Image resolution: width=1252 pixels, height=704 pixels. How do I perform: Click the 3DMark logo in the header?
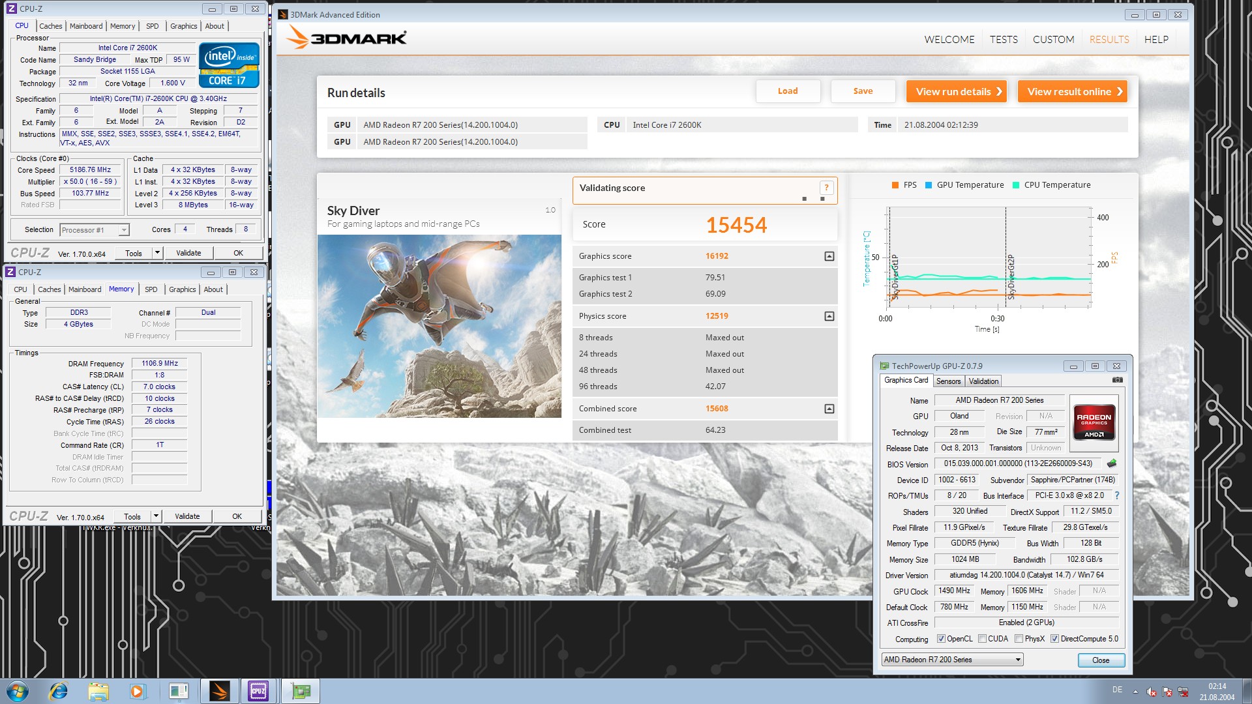pos(346,38)
